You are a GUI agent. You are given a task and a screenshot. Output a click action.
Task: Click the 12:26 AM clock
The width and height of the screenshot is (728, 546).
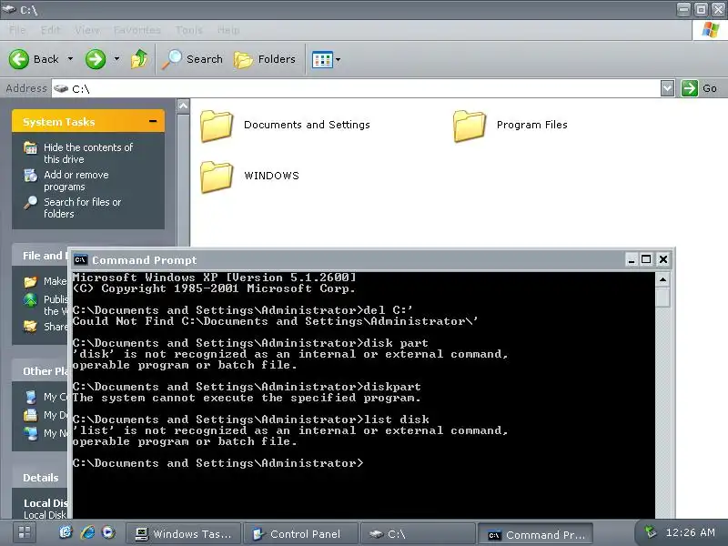(x=691, y=532)
